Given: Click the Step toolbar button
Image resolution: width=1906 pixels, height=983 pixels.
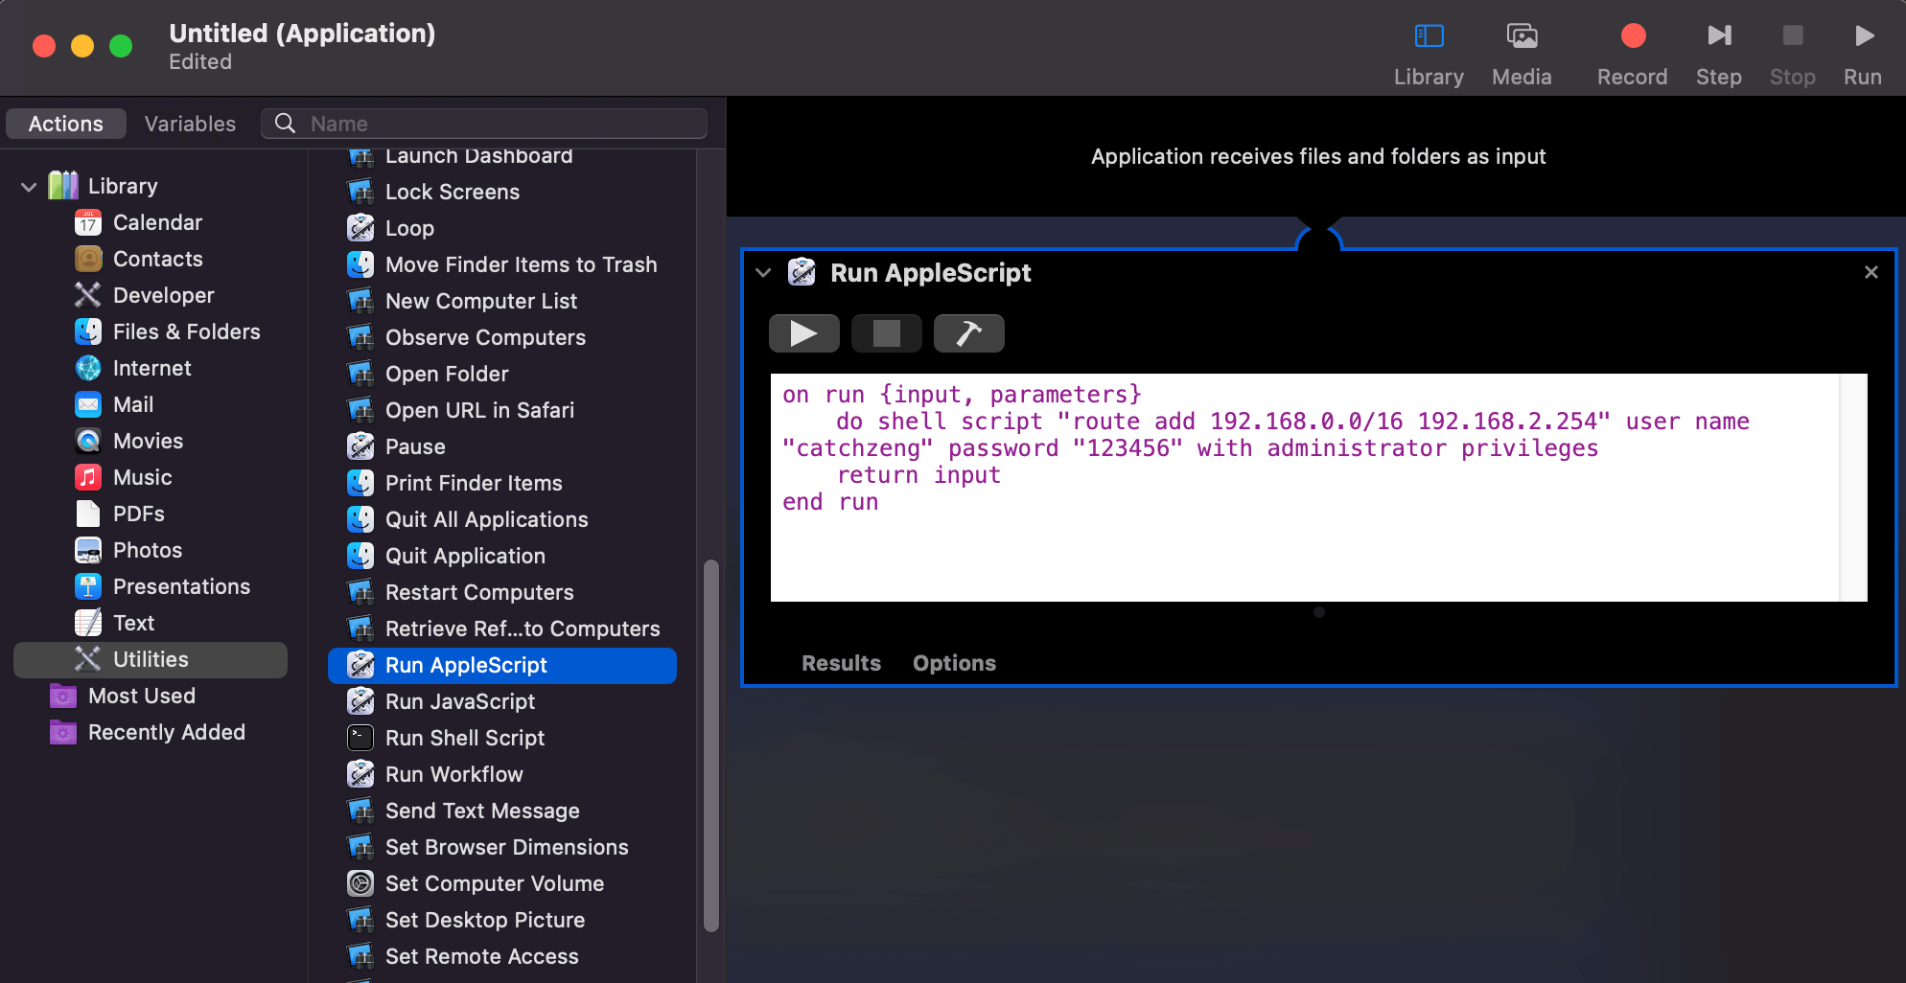Looking at the screenshot, I should click(1718, 54).
